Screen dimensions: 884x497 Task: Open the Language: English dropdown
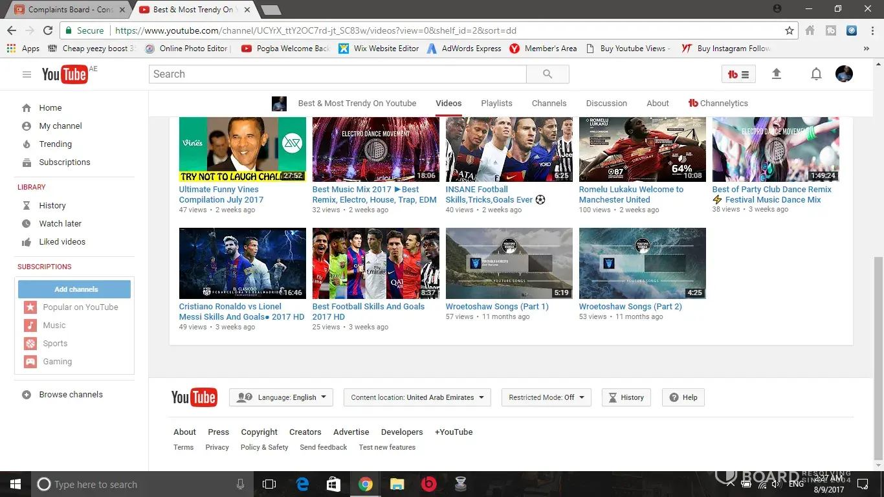281,397
